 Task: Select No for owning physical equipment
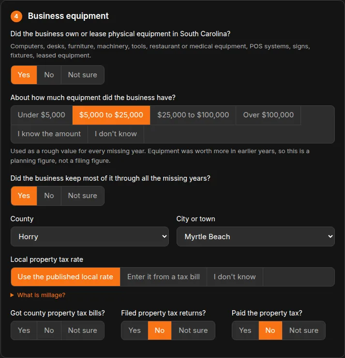49,75
